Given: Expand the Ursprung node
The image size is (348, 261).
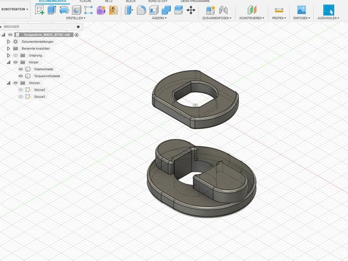Looking at the screenshot, I should (8, 56).
